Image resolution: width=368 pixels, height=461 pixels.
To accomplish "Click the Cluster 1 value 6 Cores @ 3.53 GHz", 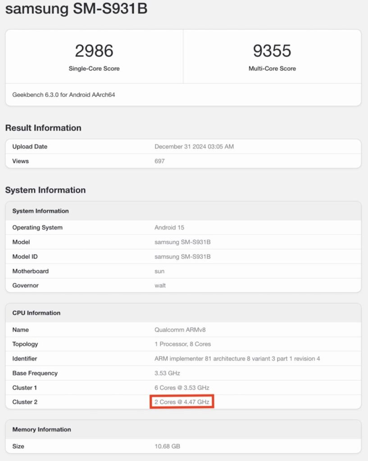I will (182, 388).
